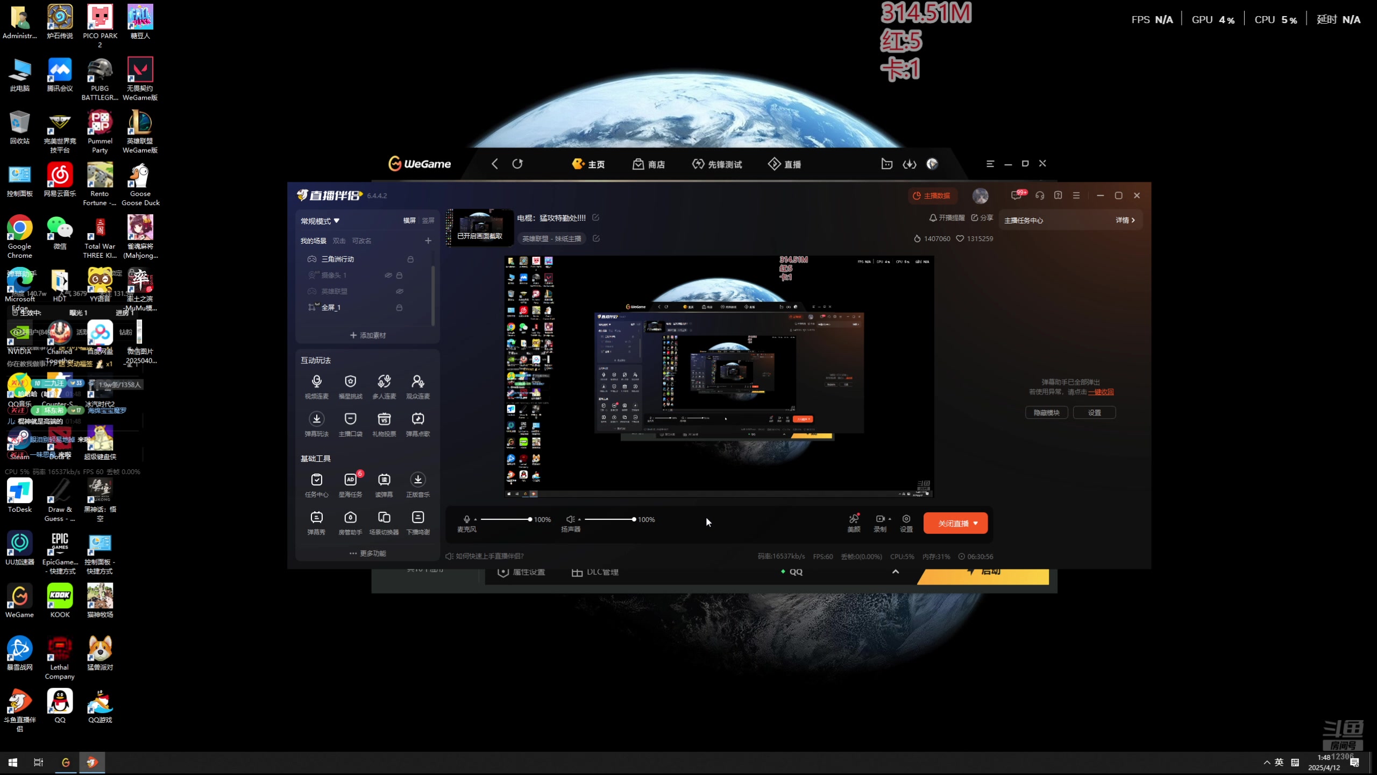
Task: Expand 更多功能 more functions
Action: (367, 553)
